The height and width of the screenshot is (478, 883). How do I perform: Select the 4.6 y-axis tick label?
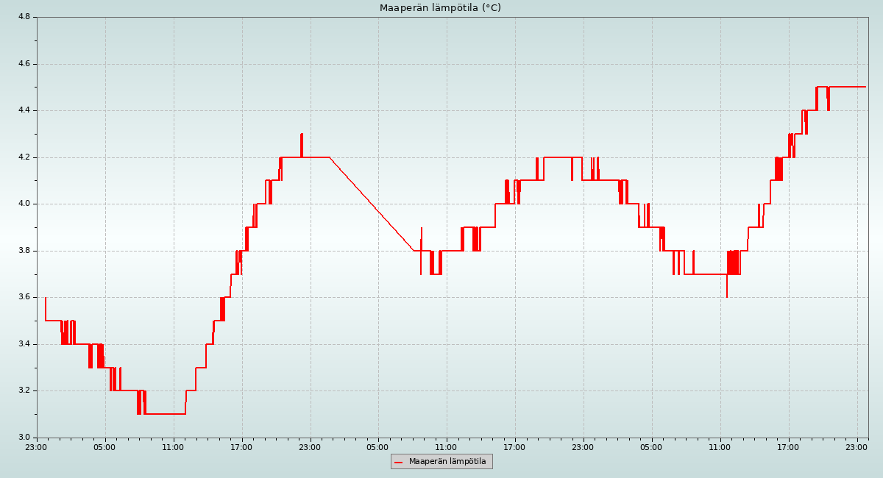[x=23, y=64]
